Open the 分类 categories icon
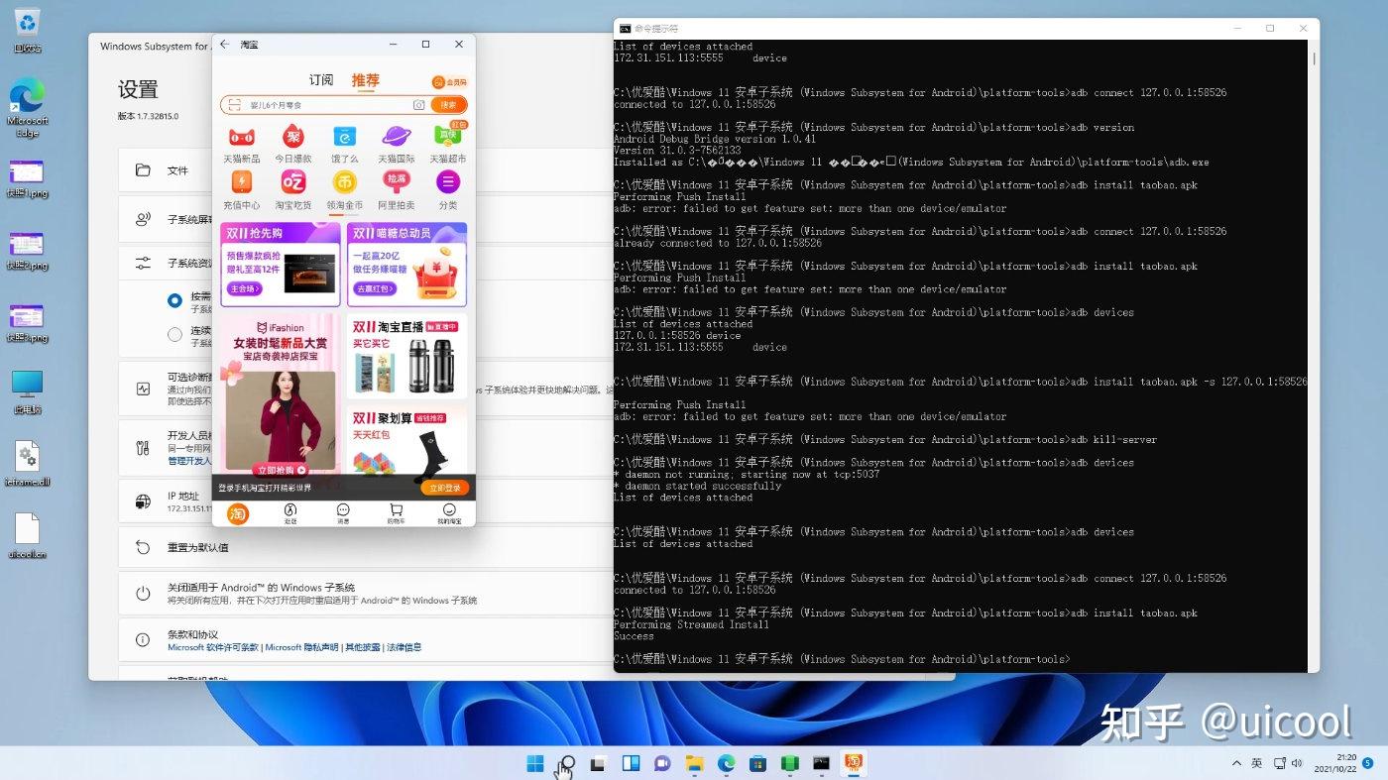Viewport: 1388px width, 780px height. pyautogui.click(x=448, y=182)
